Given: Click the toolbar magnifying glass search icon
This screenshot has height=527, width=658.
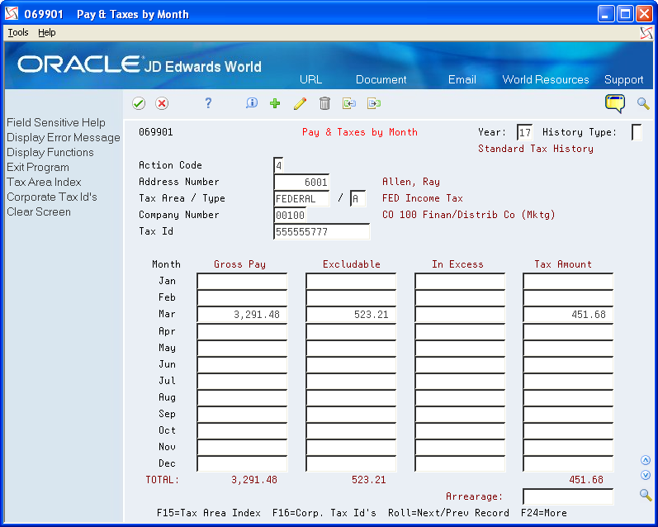Looking at the screenshot, I should coord(643,103).
